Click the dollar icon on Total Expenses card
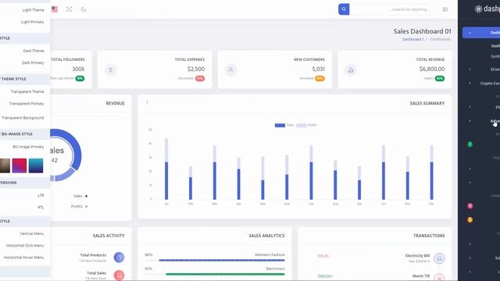This screenshot has height=281, width=500. [111, 69]
